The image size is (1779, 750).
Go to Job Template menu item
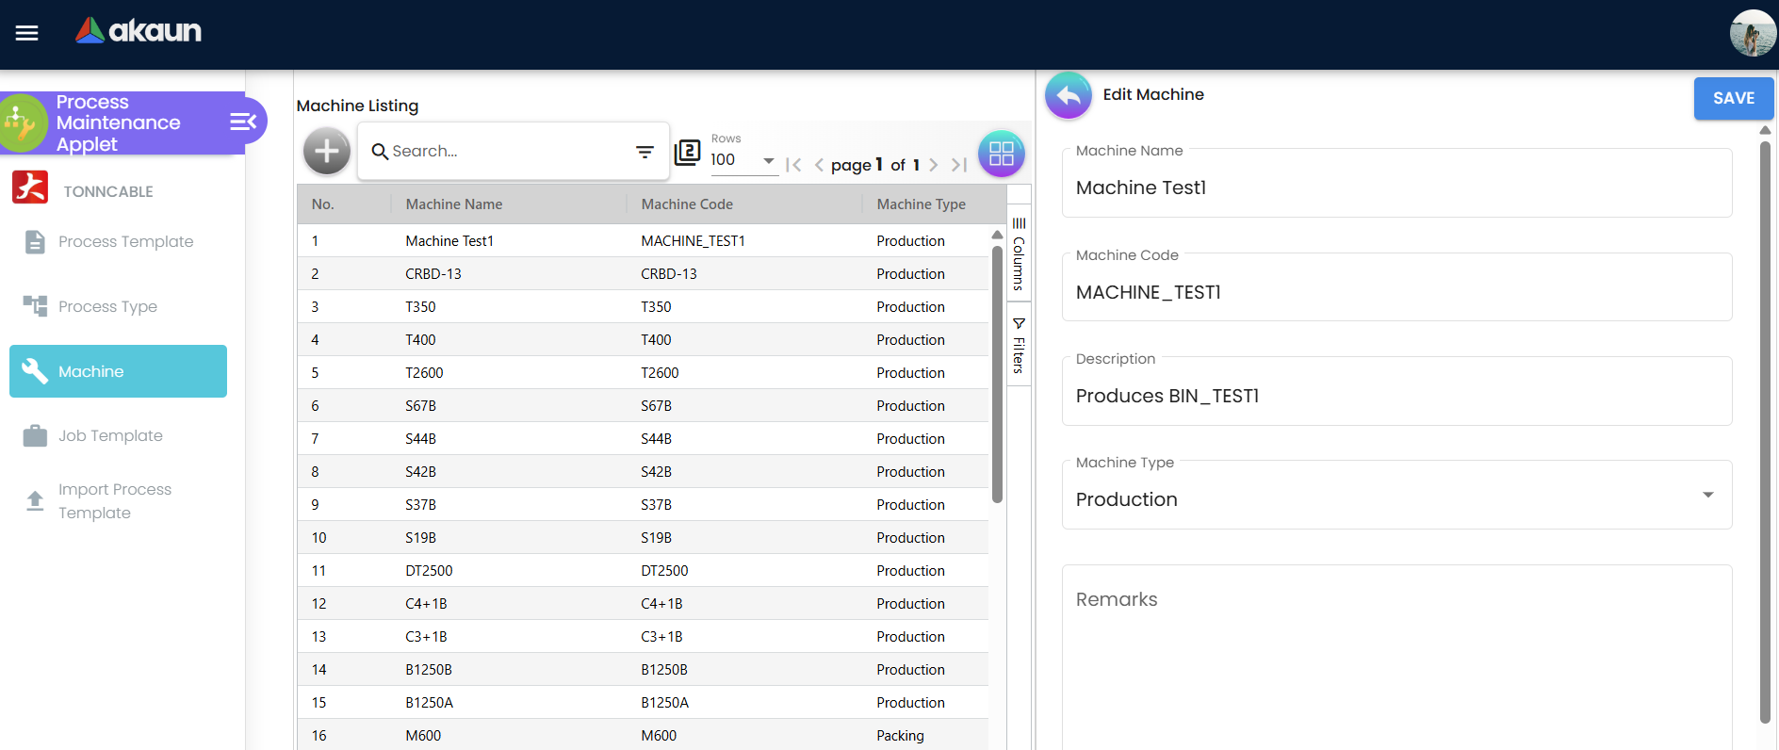(x=110, y=436)
